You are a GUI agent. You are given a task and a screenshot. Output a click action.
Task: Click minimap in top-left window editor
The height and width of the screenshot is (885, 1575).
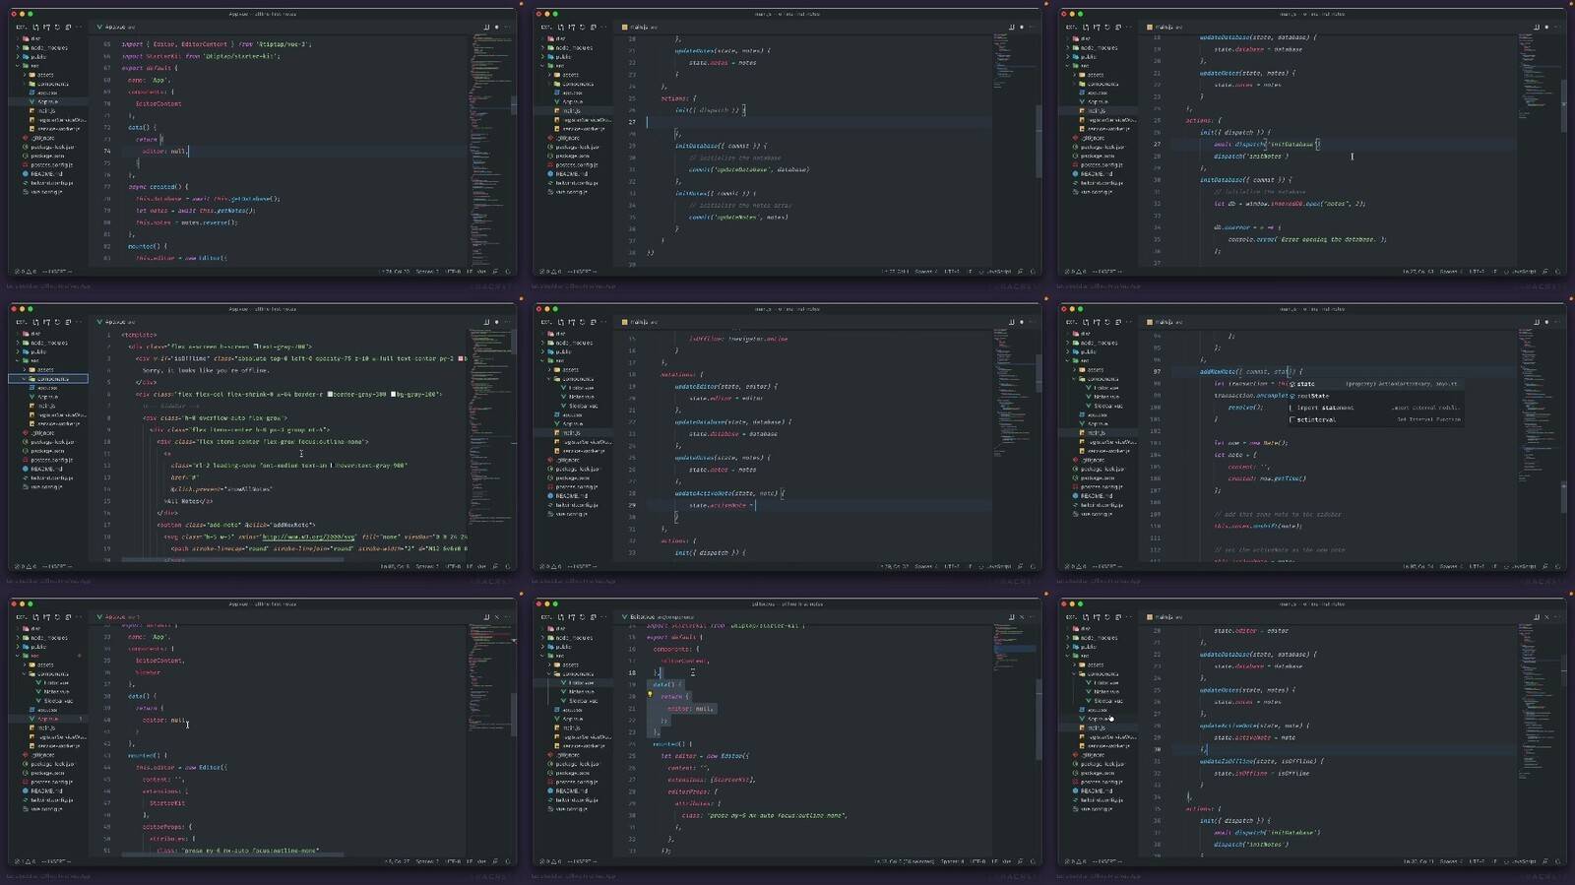[x=490, y=148]
